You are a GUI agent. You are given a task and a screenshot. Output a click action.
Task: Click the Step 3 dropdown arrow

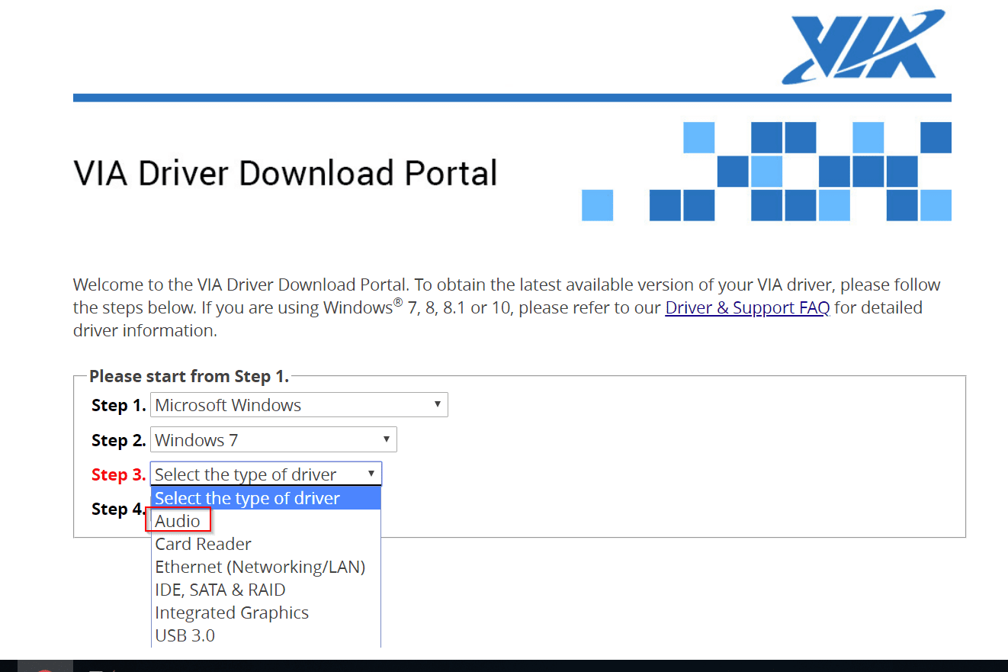tap(372, 474)
